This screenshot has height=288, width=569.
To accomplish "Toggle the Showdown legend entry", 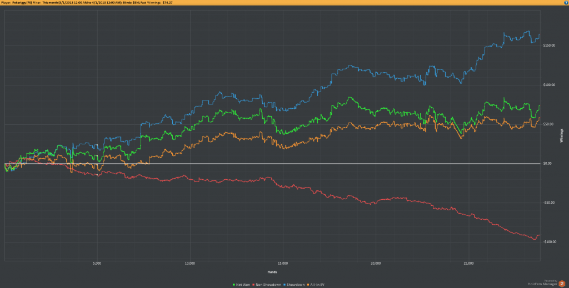I will coord(294,285).
